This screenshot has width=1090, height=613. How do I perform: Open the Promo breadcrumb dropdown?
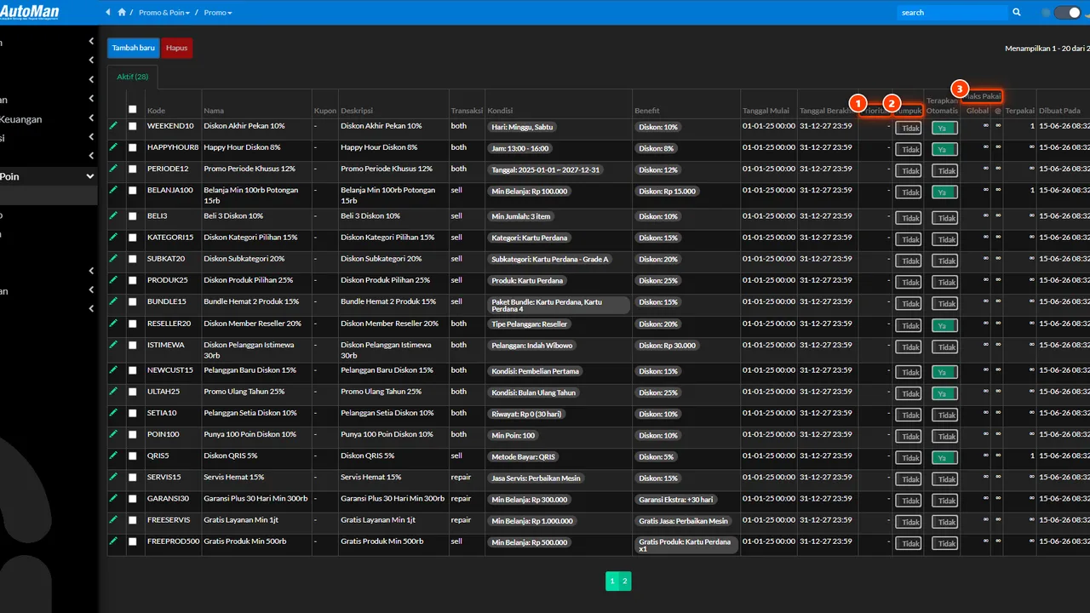pos(218,13)
